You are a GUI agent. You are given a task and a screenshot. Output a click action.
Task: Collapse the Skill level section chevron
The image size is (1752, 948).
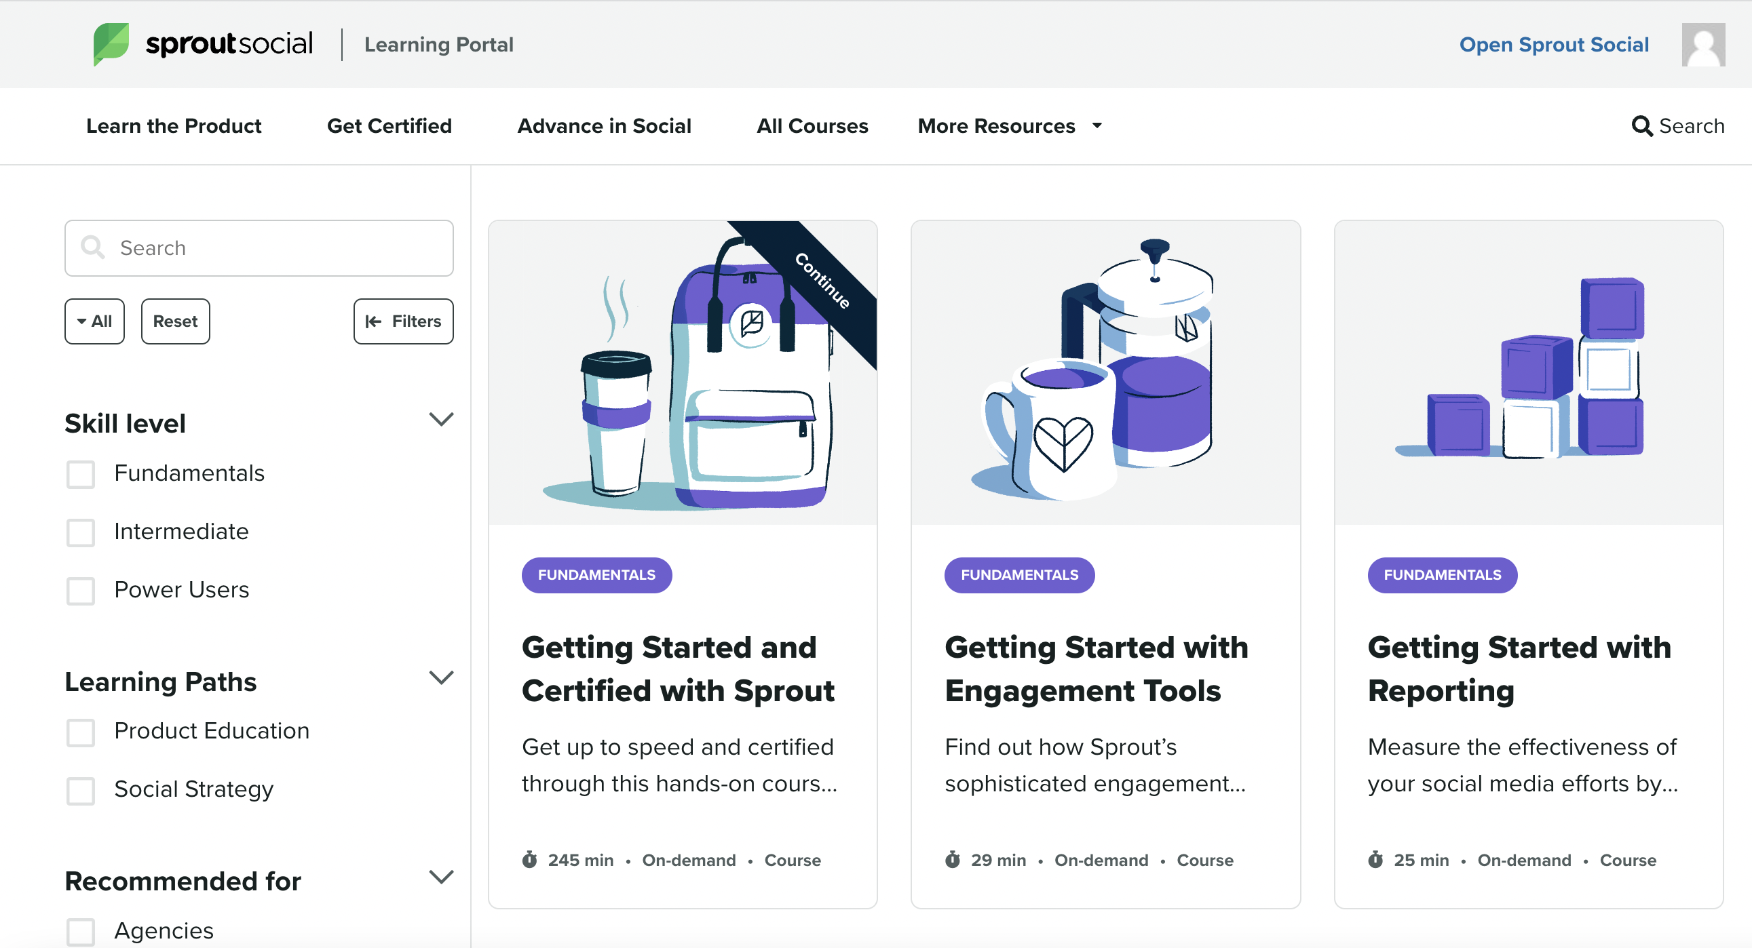coord(441,419)
